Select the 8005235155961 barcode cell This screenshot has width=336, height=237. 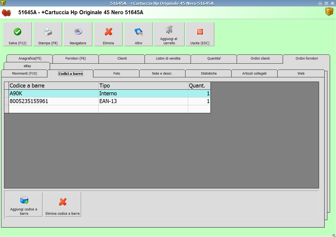coord(54,101)
